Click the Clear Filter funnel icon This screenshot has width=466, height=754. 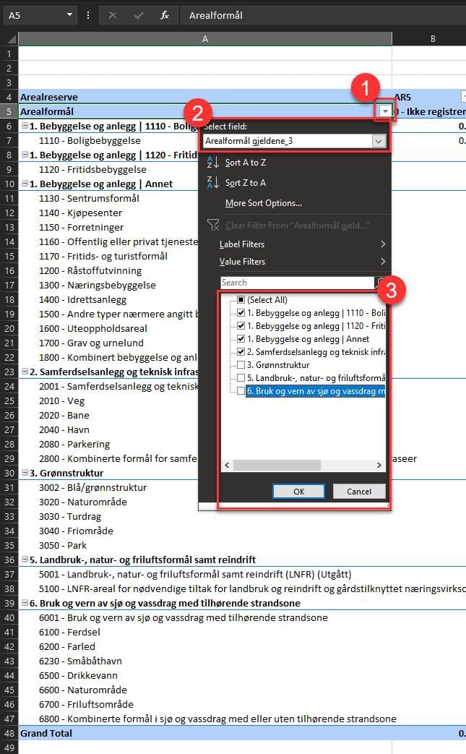click(x=212, y=225)
